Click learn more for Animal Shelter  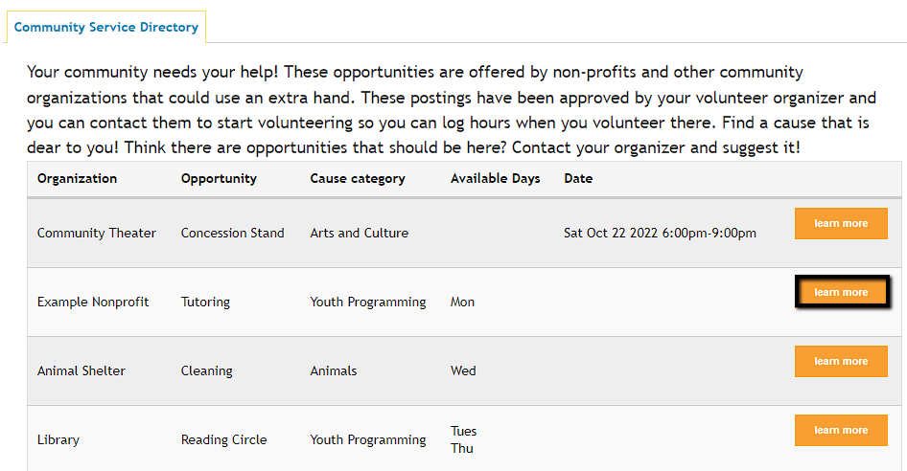pyautogui.click(x=841, y=362)
